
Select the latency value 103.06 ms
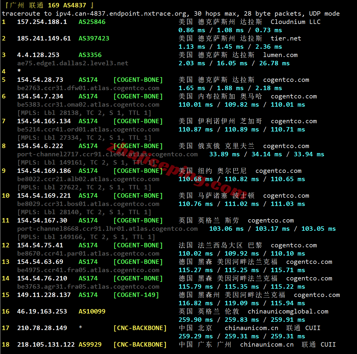(x=226, y=229)
